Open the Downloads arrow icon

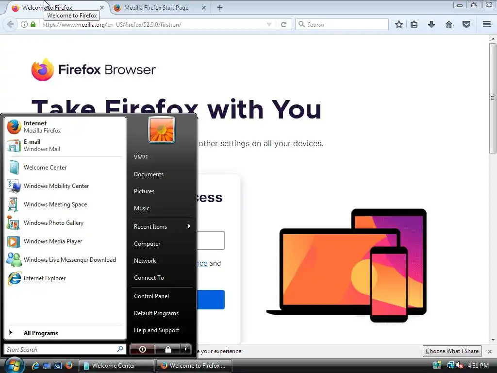pos(431,24)
